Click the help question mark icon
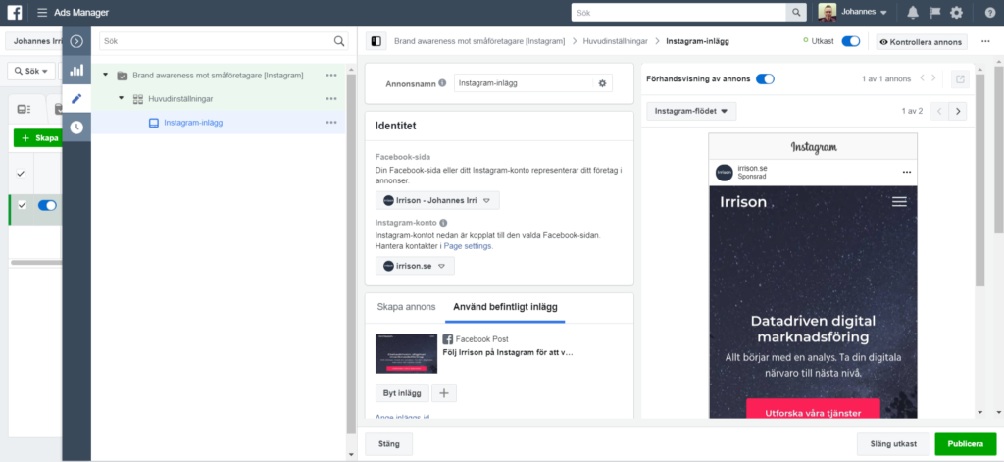1004x462 pixels. coord(988,13)
